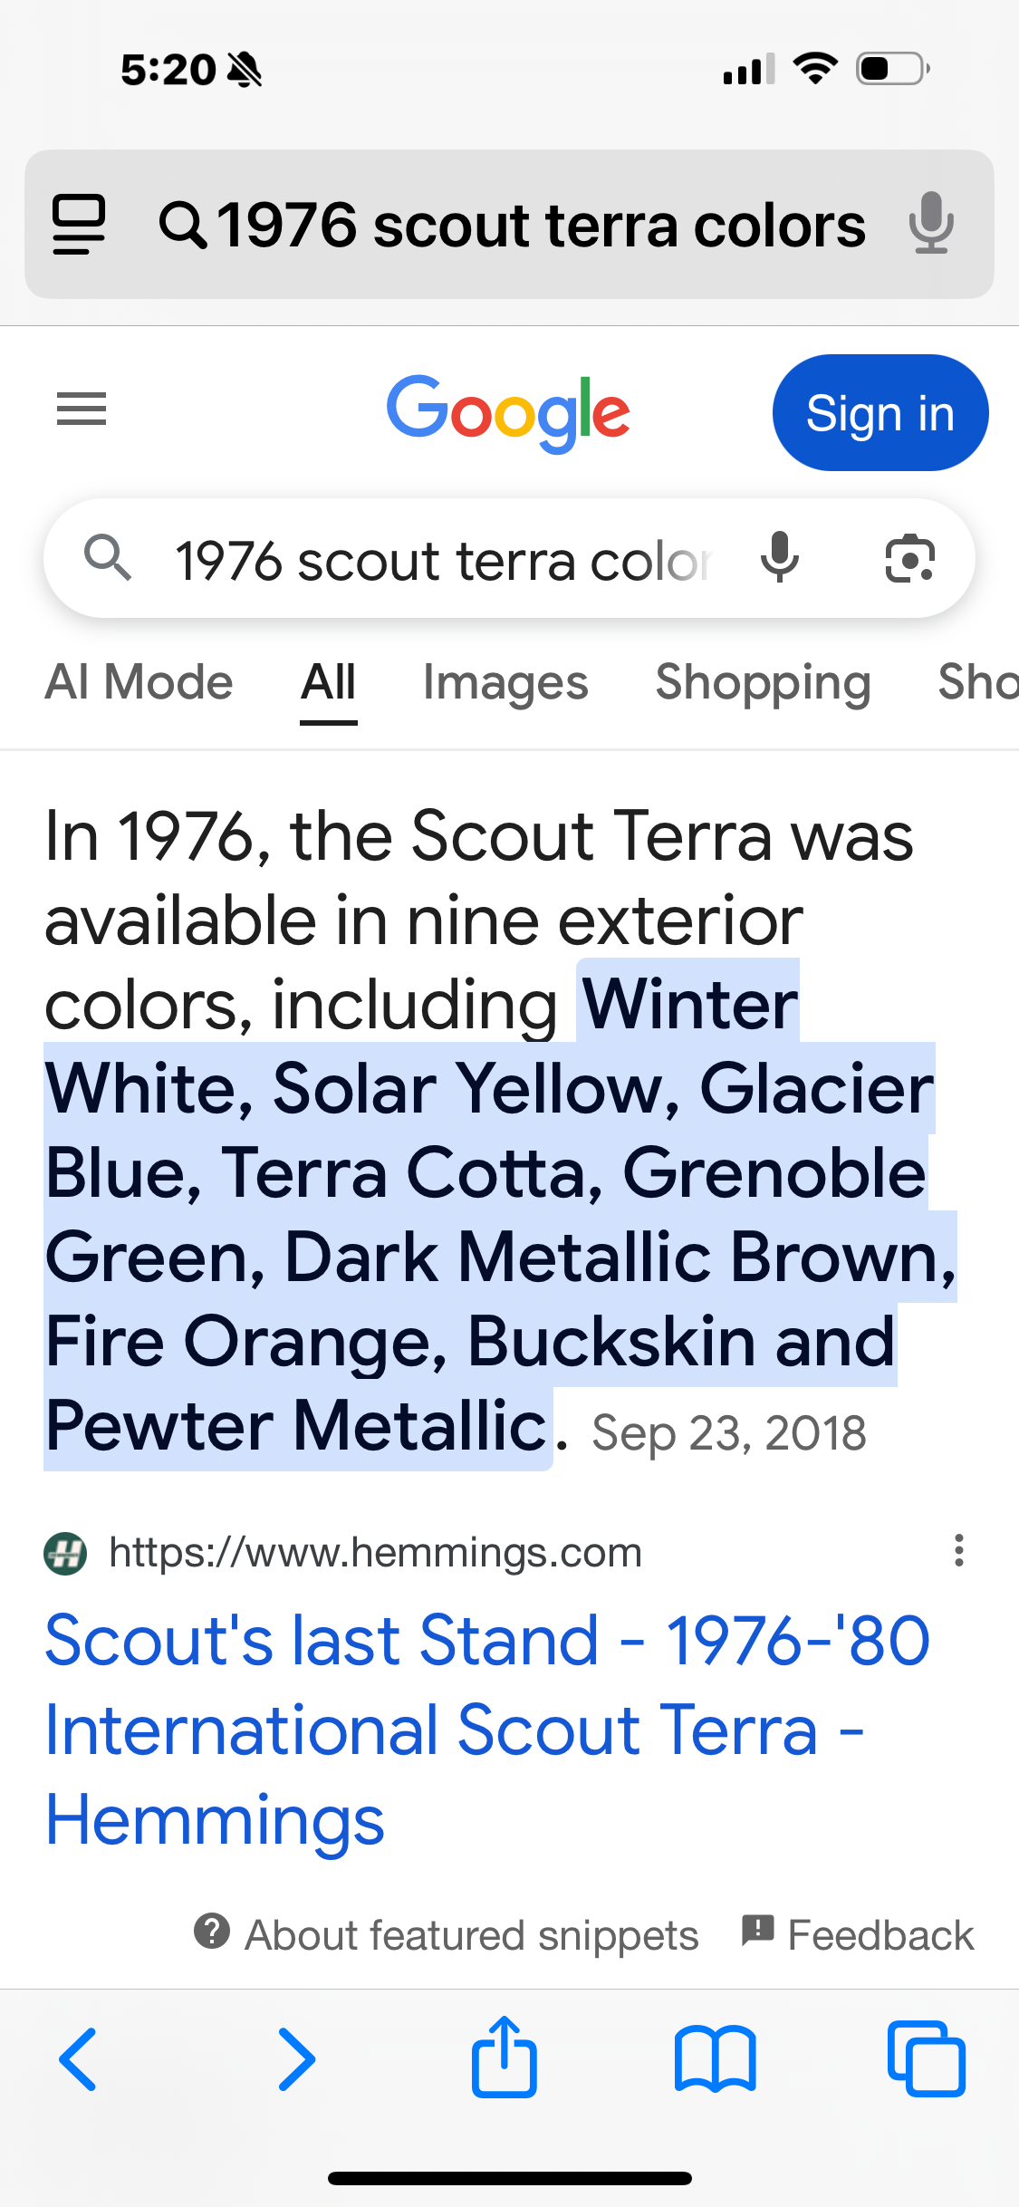Click the Sign in button
The width and height of the screenshot is (1019, 2207).
click(880, 413)
